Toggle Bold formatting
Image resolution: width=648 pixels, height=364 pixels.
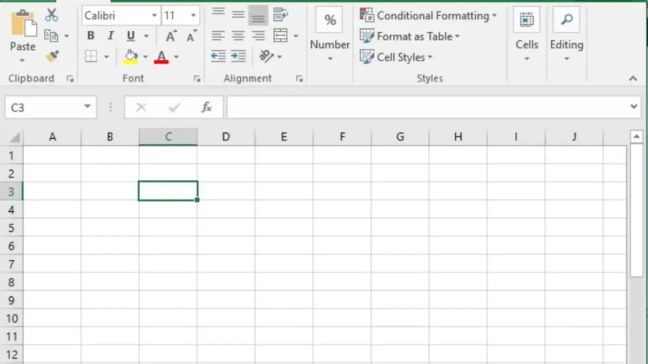tap(91, 36)
